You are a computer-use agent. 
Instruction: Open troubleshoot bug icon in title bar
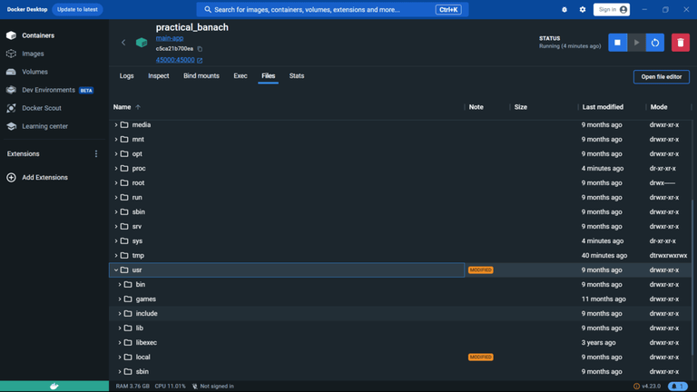coord(564,9)
